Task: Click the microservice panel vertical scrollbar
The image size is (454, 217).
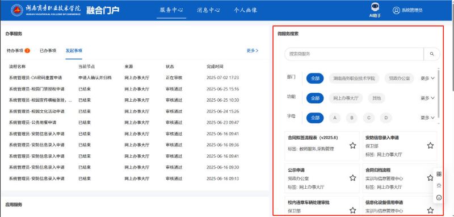Action: pyautogui.click(x=438, y=94)
